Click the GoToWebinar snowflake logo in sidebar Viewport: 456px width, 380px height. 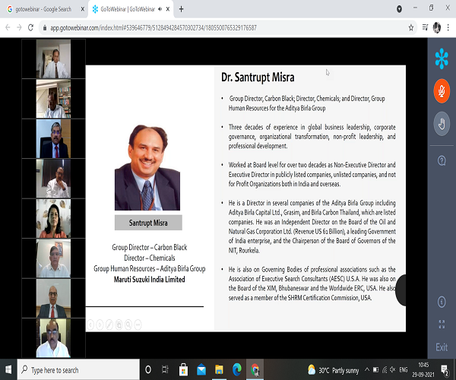click(x=442, y=59)
